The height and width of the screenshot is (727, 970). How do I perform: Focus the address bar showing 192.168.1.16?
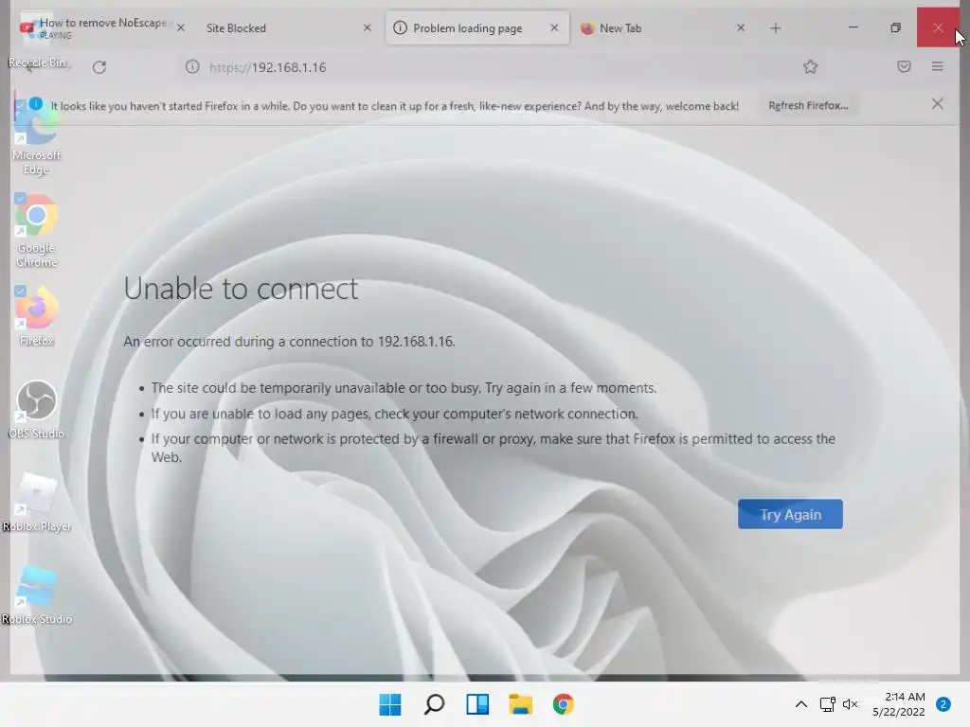pos(494,67)
